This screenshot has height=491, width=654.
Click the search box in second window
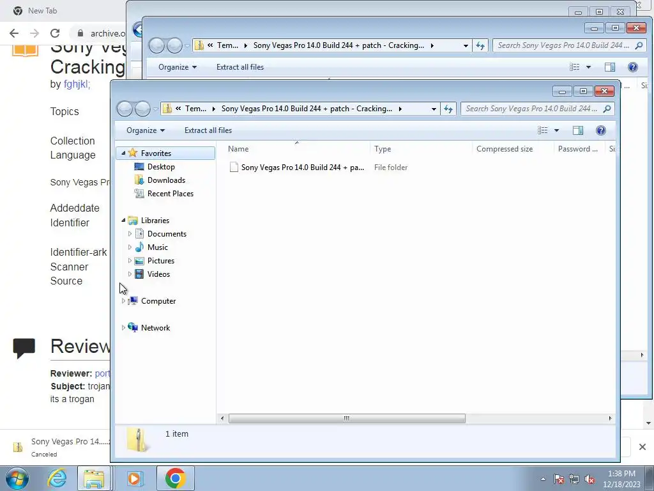point(569,45)
